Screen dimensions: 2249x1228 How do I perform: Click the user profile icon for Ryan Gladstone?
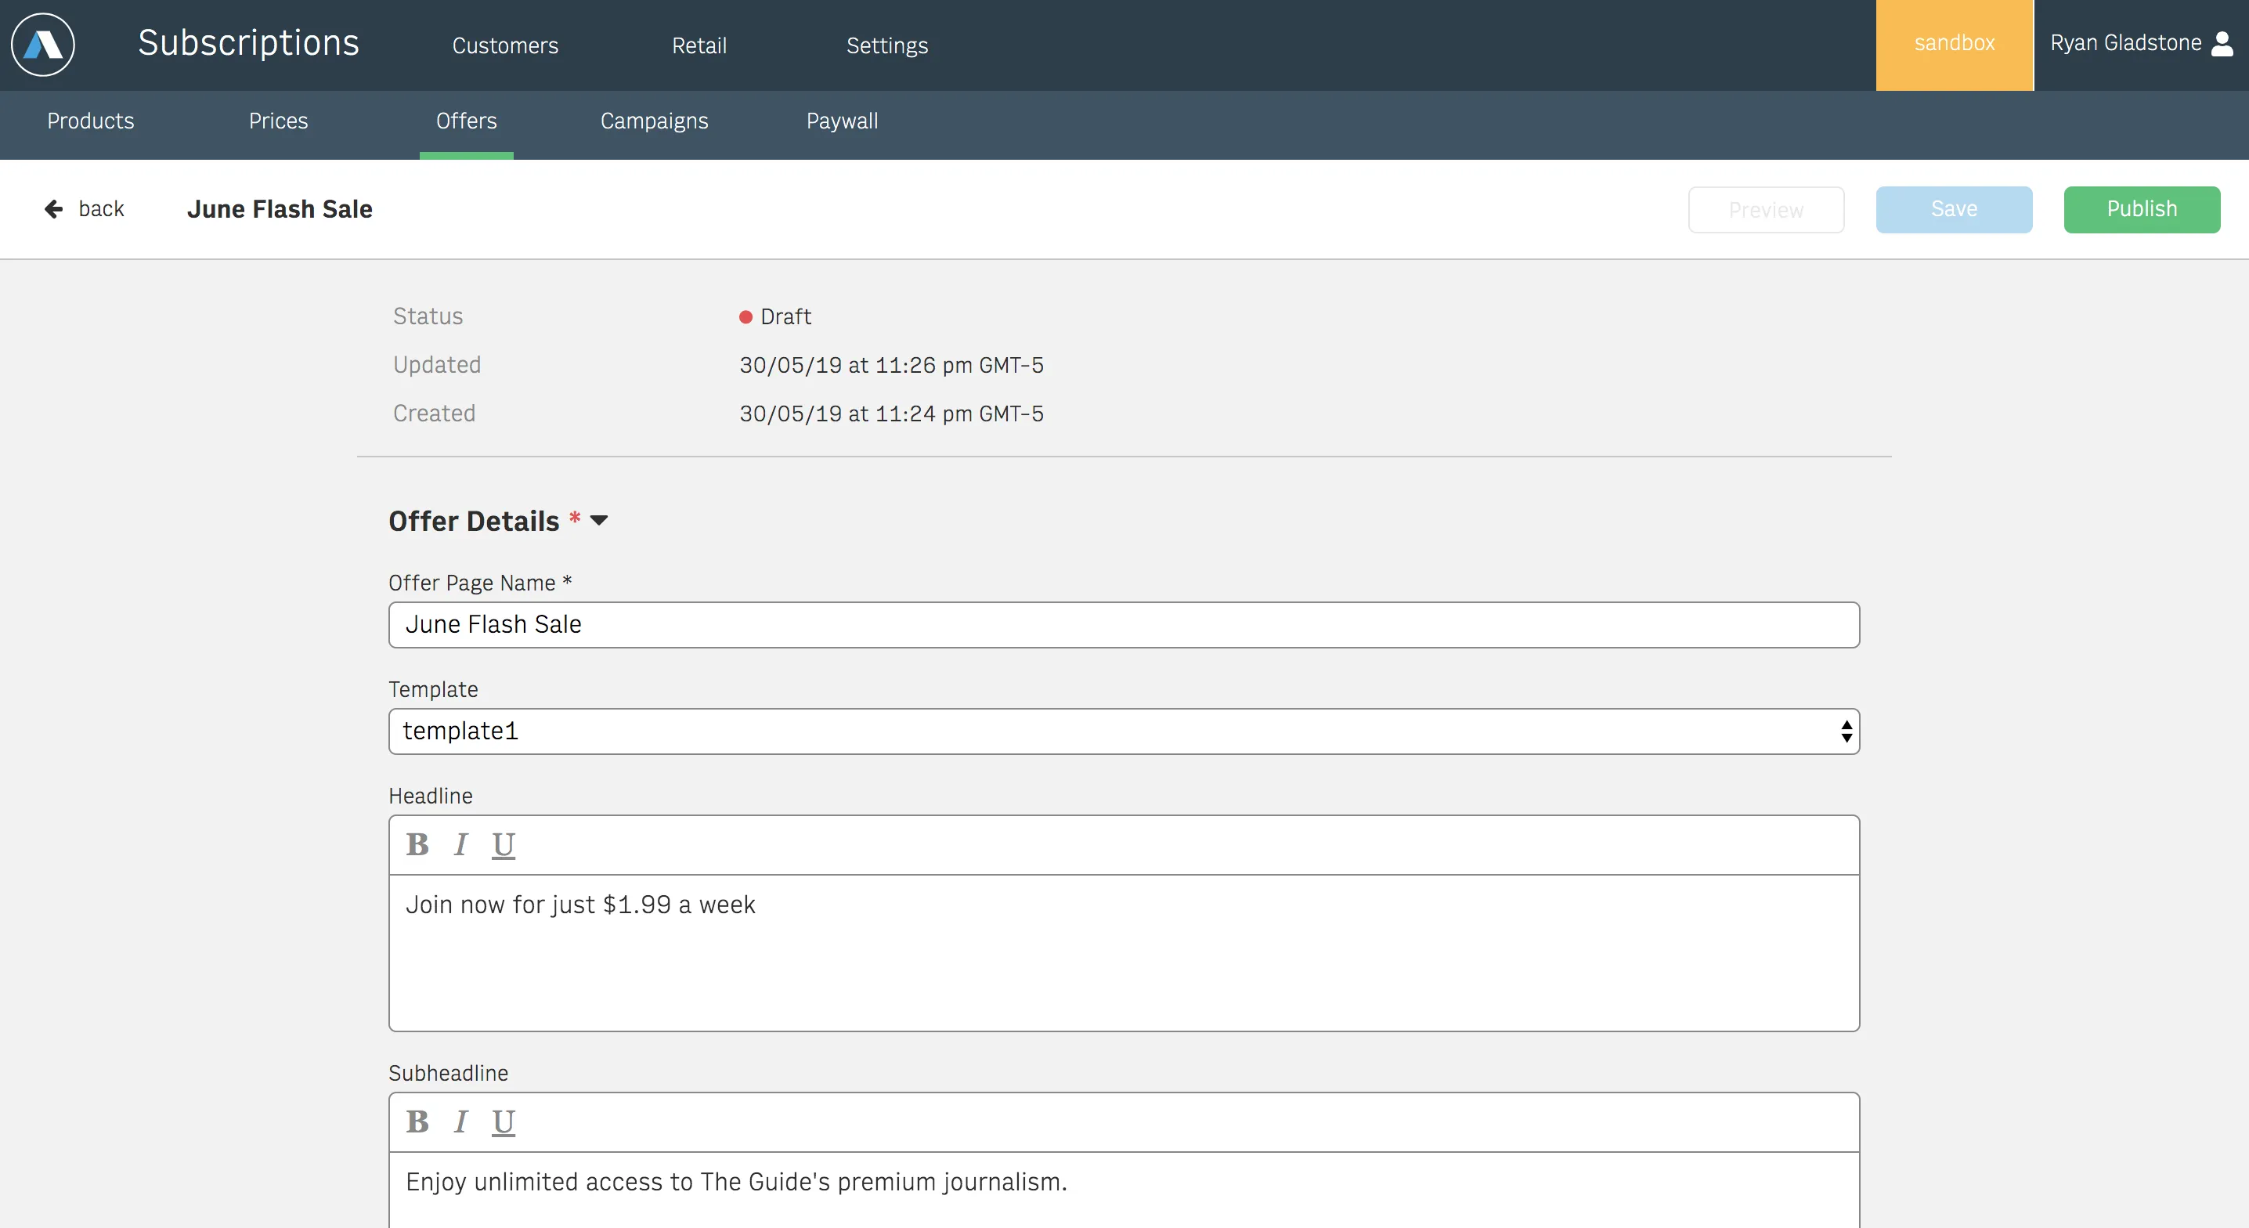2225,42
